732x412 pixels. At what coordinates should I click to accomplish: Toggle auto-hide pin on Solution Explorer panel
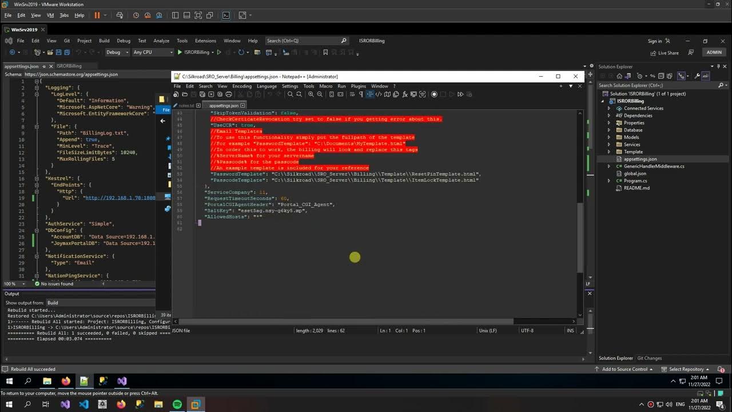pos(718,66)
